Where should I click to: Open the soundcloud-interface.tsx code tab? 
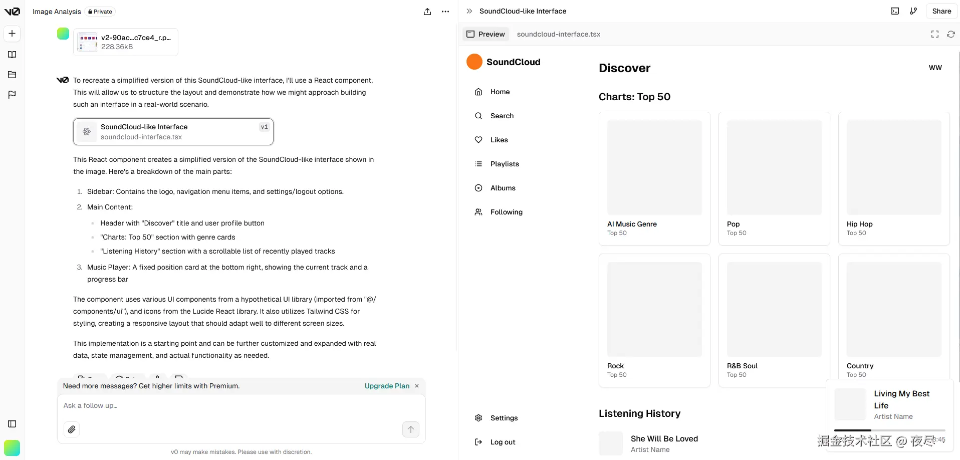(558, 34)
